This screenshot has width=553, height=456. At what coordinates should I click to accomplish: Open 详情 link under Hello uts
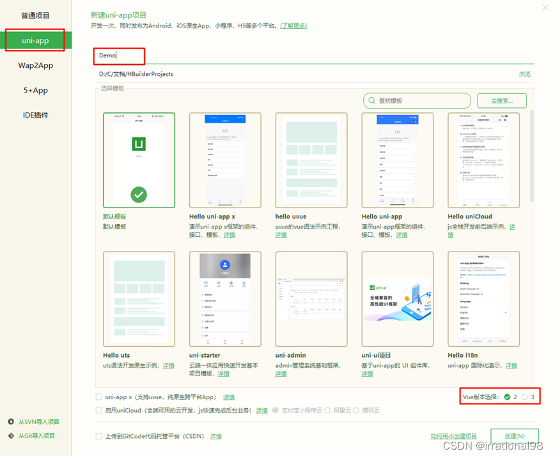(x=169, y=365)
